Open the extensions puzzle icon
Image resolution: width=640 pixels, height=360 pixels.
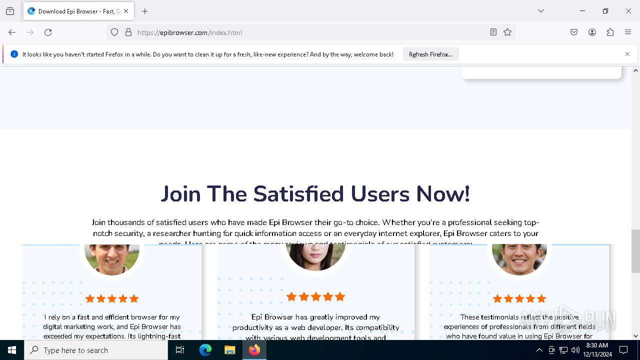[610, 32]
